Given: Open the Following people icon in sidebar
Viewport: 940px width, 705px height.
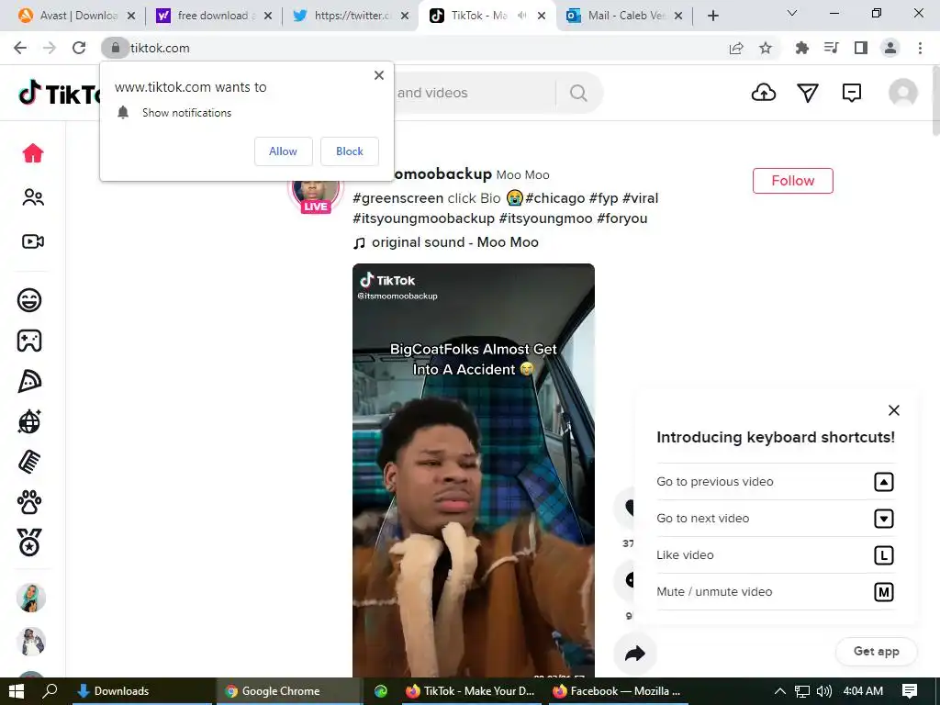Looking at the screenshot, I should (33, 197).
